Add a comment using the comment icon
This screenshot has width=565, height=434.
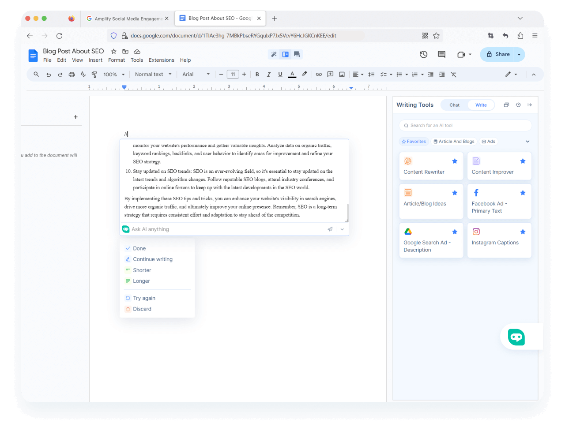(x=330, y=74)
